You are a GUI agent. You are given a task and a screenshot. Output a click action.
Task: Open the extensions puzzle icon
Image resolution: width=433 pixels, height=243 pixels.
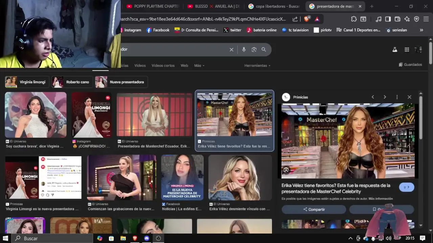pyautogui.click(x=354, y=19)
